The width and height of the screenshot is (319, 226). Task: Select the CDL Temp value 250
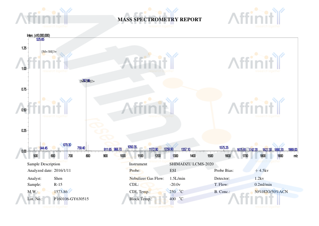(x=172, y=192)
